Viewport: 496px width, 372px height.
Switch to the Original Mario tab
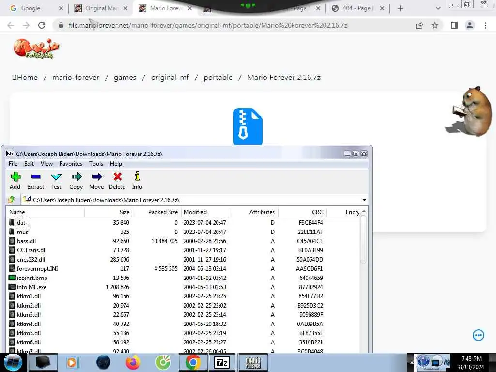pos(101,8)
